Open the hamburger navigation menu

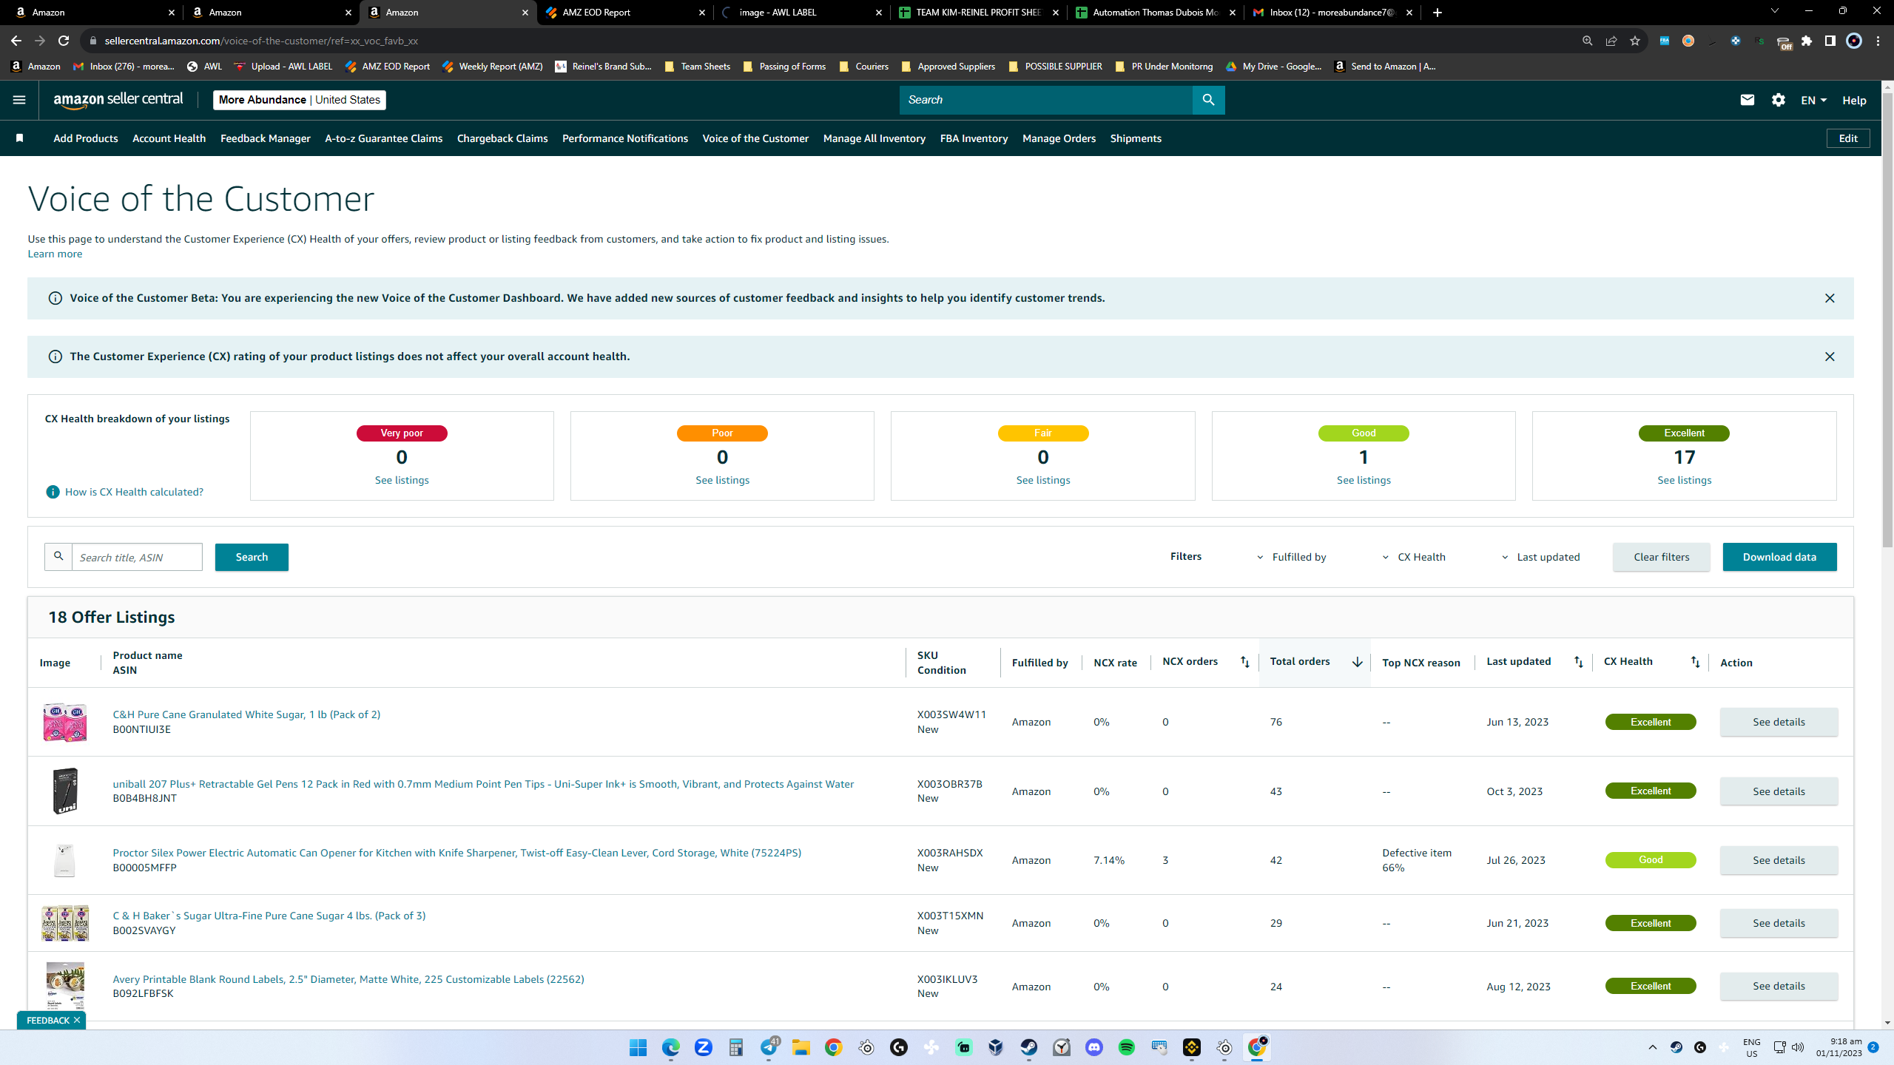coord(19,100)
